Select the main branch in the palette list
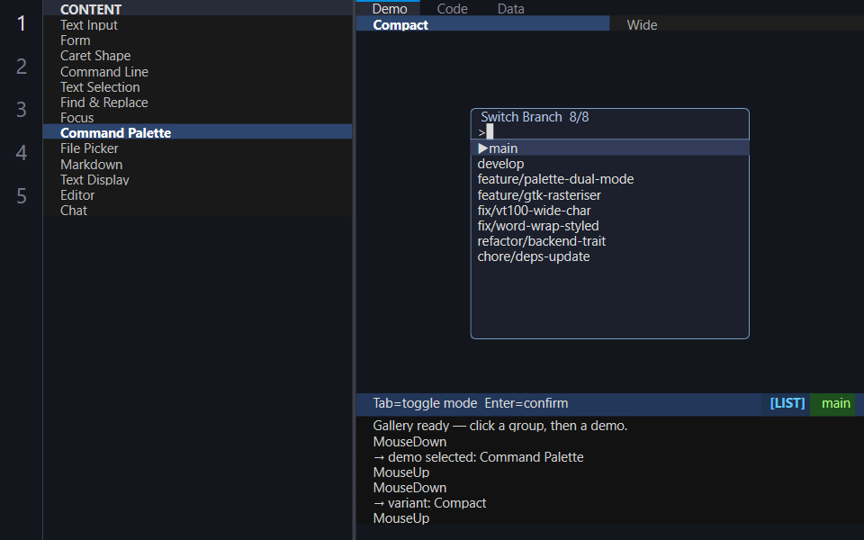This screenshot has height=540, width=864. tap(609, 148)
